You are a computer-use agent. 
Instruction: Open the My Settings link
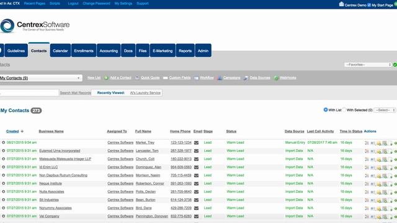[x=123, y=4]
